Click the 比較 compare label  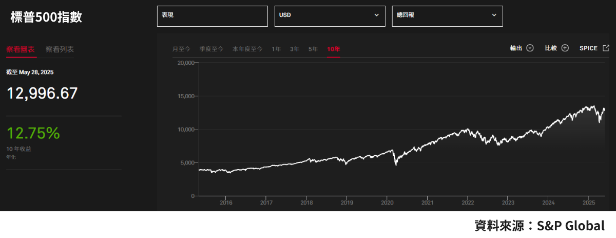(x=551, y=48)
